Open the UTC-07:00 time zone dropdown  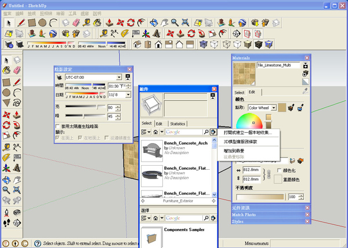coord(119,77)
